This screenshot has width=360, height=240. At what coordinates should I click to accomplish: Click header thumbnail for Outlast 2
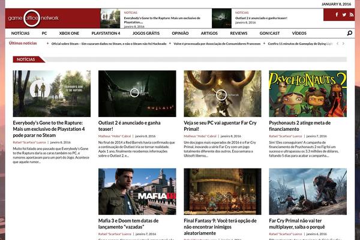(x=221, y=19)
